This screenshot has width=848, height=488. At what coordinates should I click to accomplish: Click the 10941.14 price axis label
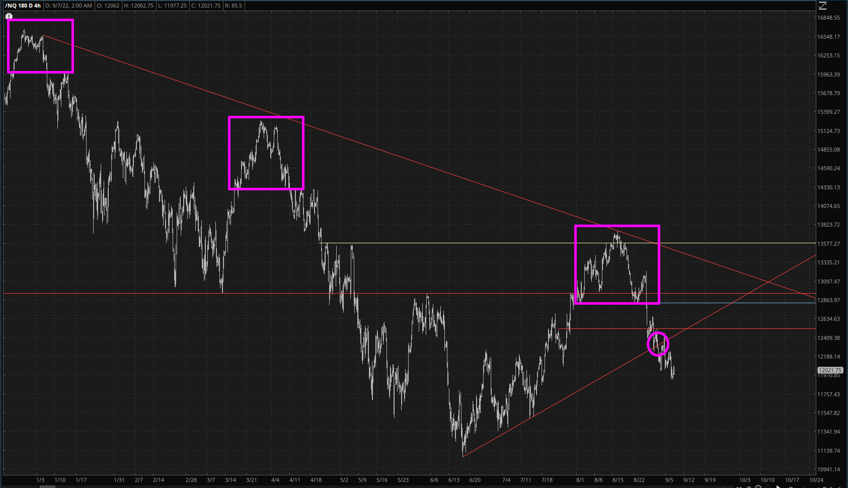tap(828, 469)
